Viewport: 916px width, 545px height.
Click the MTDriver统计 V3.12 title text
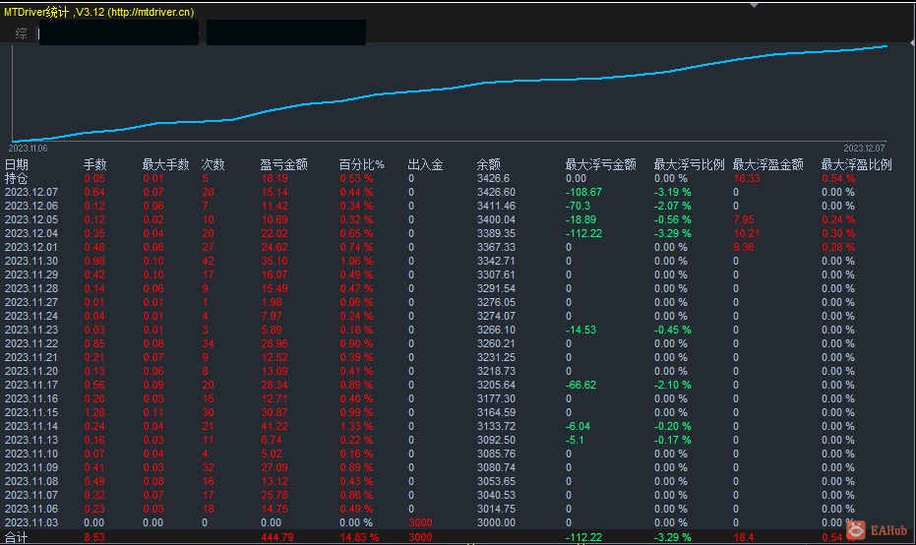point(98,12)
